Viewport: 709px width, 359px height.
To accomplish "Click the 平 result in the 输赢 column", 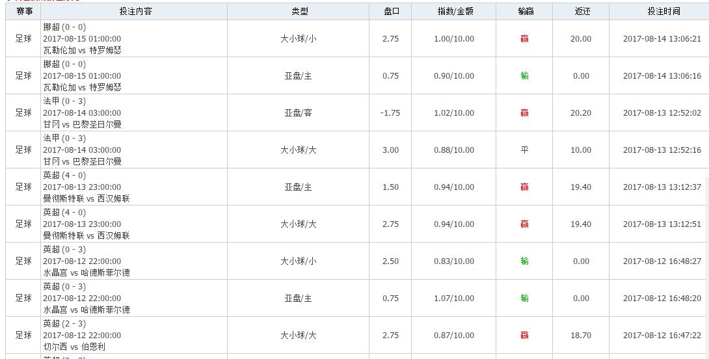I will 524,150.
